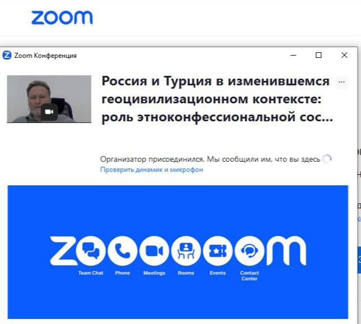Minimize the Zoom Конференция window
361x324 pixels.
click(x=293, y=55)
